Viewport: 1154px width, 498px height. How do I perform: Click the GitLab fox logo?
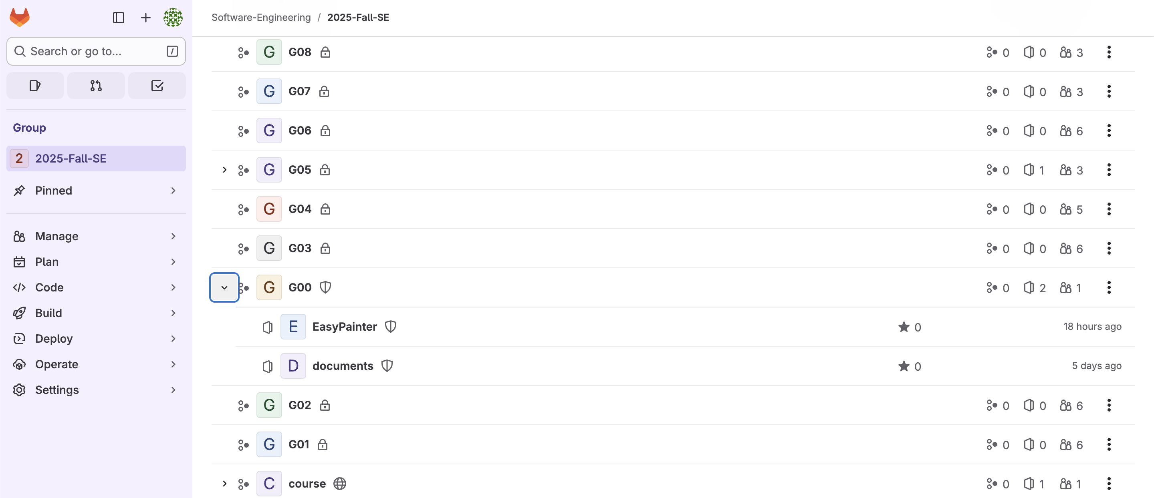[20, 18]
